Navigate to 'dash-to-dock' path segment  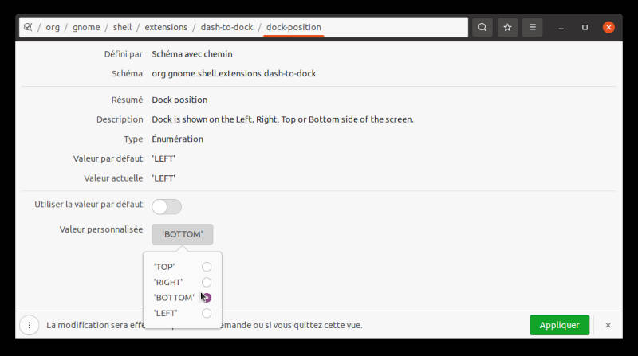226,27
